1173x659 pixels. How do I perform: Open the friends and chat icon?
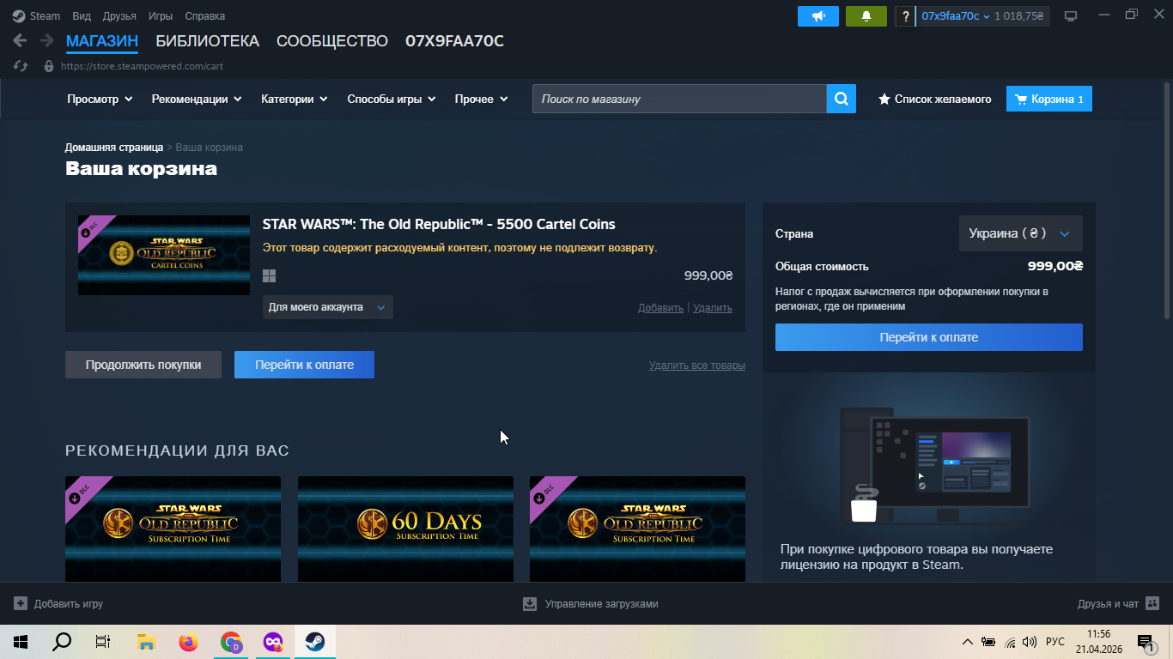point(1152,603)
